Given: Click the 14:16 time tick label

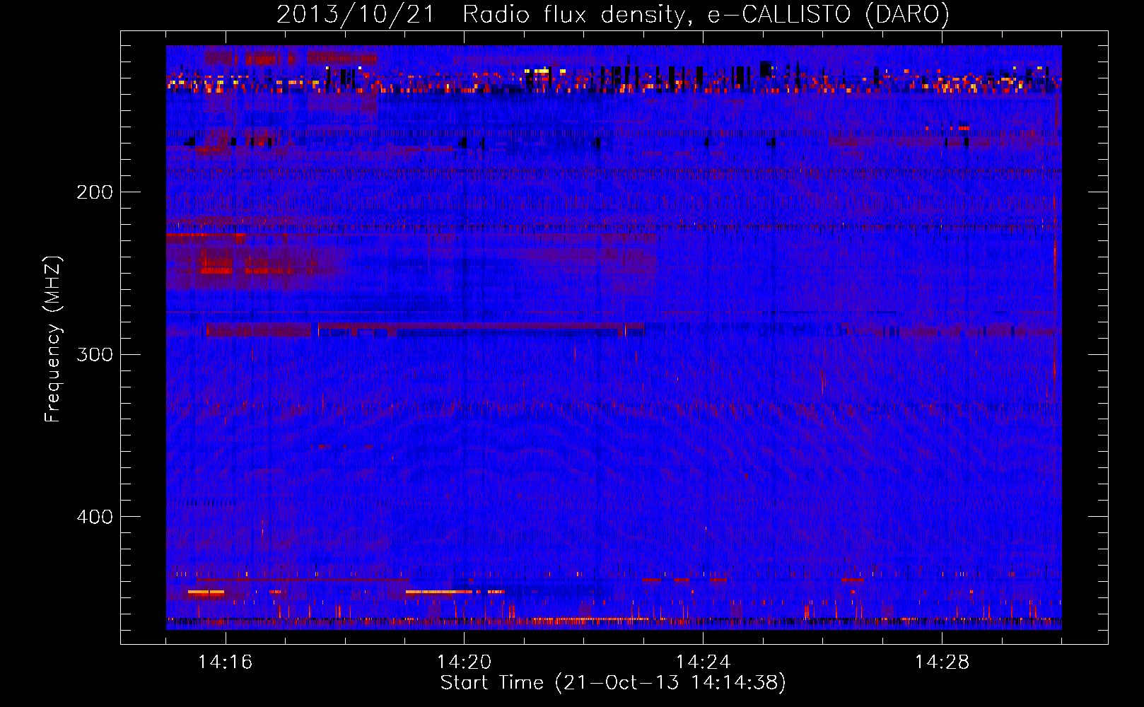Looking at the screenshot, I should point(226,662).
